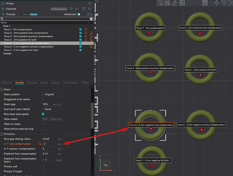This screenshot has width=233, height=176.
Task: Open the process settings list icon
Action: (x=88, y=14)
